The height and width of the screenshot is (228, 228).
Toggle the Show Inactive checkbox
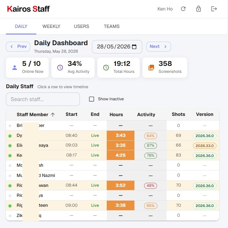[x=91, y=99]
